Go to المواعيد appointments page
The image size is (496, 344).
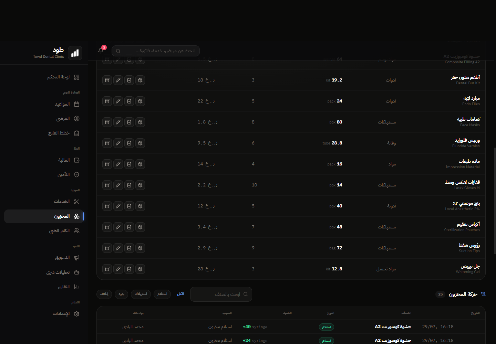pos(44,104)
